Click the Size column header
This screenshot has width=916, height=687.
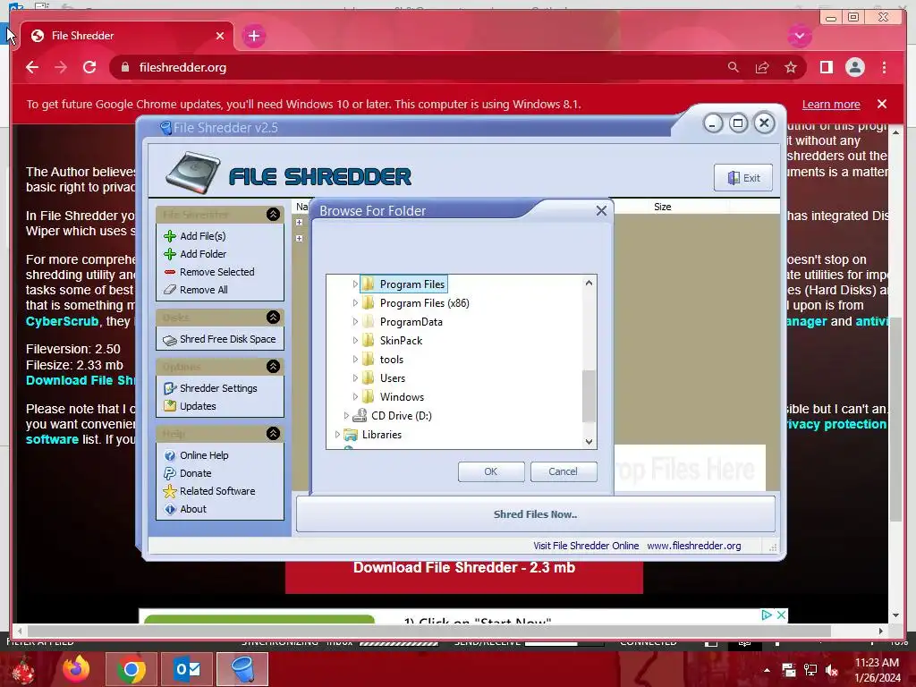tap(663, 207)
